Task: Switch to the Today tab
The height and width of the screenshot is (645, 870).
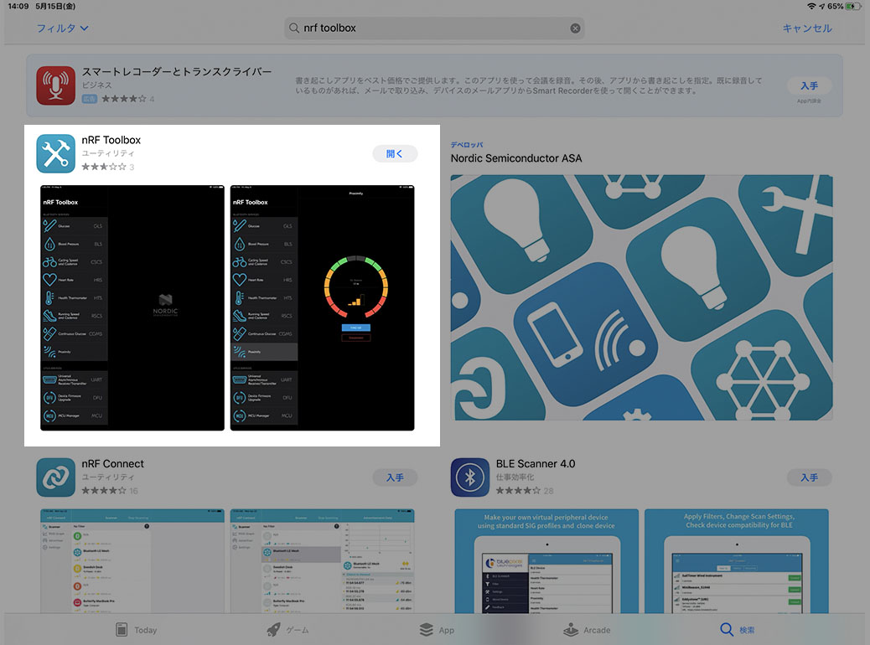Action: [x=137, y=630]
